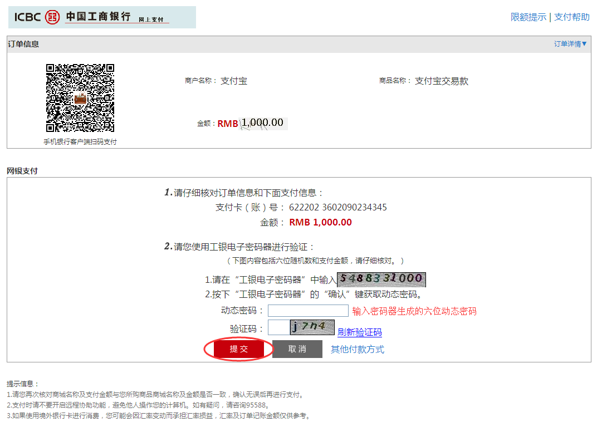The image size is (597, 422).
Task: Click the red dynamic password hint text
Action: pyautogui.click(x=414, y=311)
